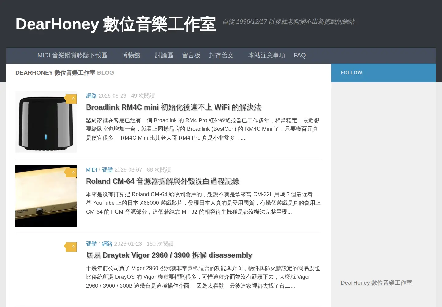Click the date 2025-03-07
Viewport: 442px width, 307px height.
click(128, 170)
